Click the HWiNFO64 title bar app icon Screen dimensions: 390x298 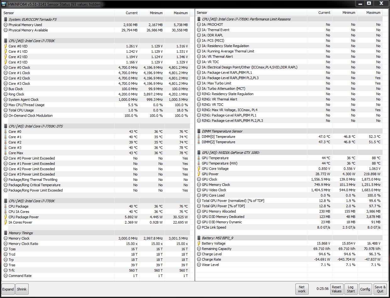[x=4, y=4]
